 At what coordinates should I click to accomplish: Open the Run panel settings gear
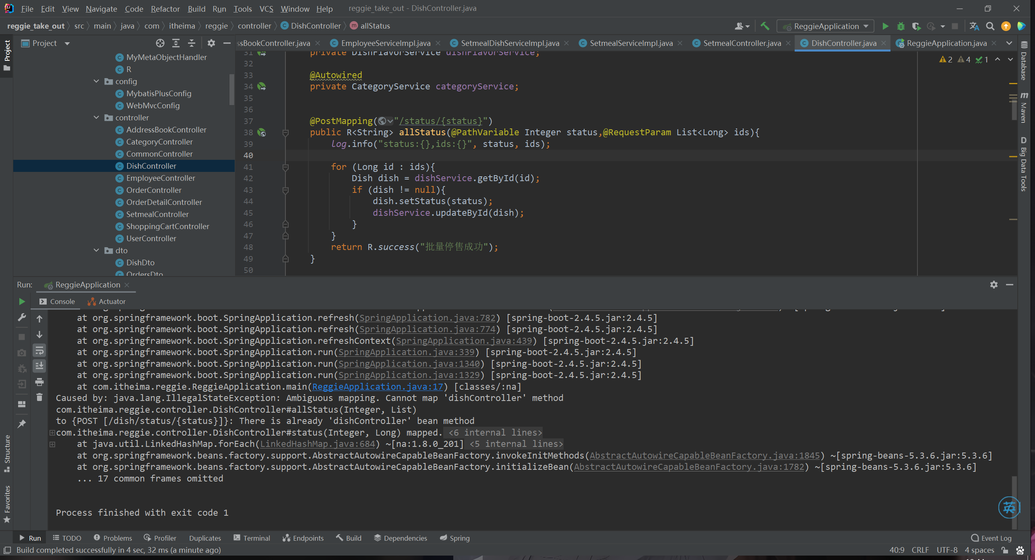(994, 285)
